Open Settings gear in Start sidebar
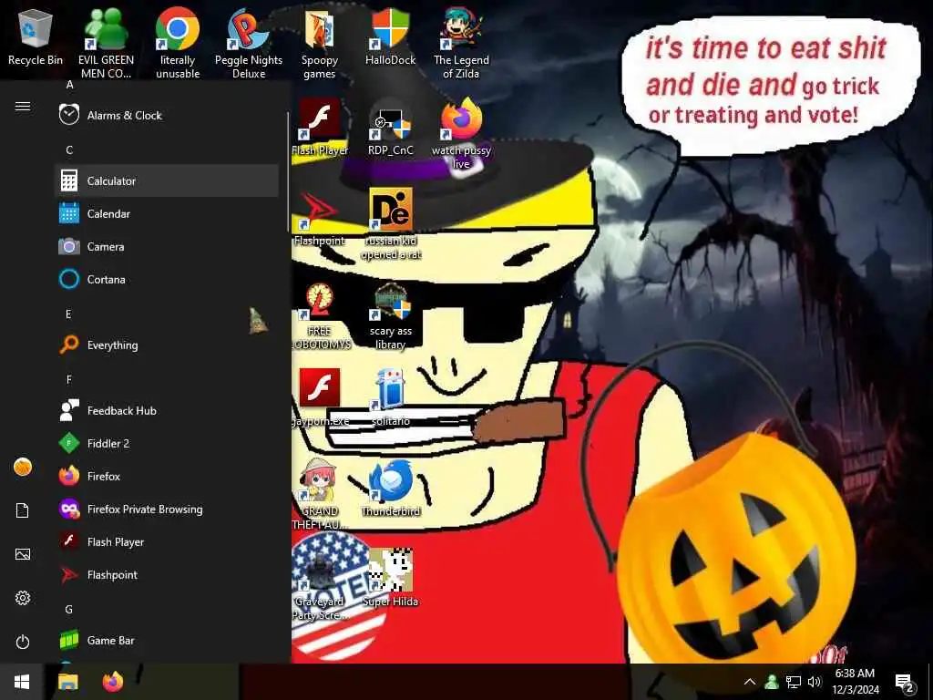 coord(23,598)
